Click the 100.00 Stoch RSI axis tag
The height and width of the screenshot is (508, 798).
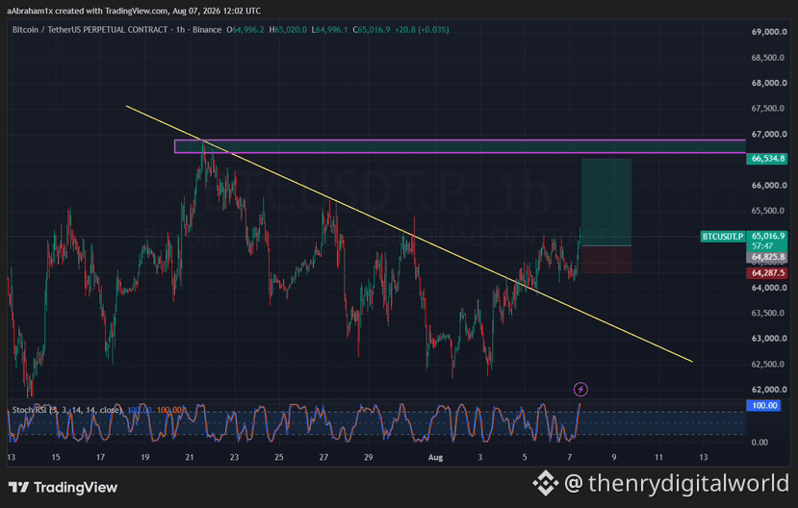(763, 405)
